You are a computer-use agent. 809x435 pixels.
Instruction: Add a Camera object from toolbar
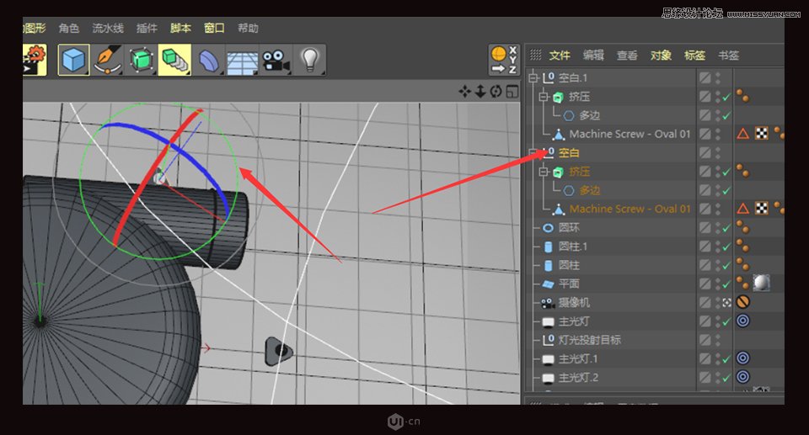coord(276,60)
